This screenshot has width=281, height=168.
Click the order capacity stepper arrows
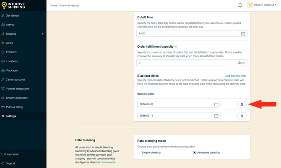point(239,63)
